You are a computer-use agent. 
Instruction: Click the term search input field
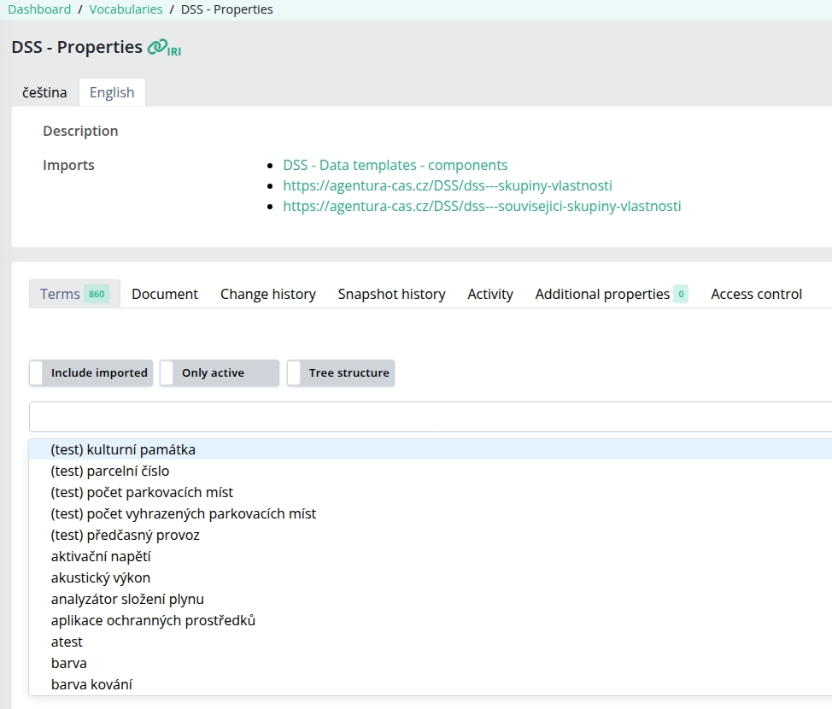click(427, 417)
